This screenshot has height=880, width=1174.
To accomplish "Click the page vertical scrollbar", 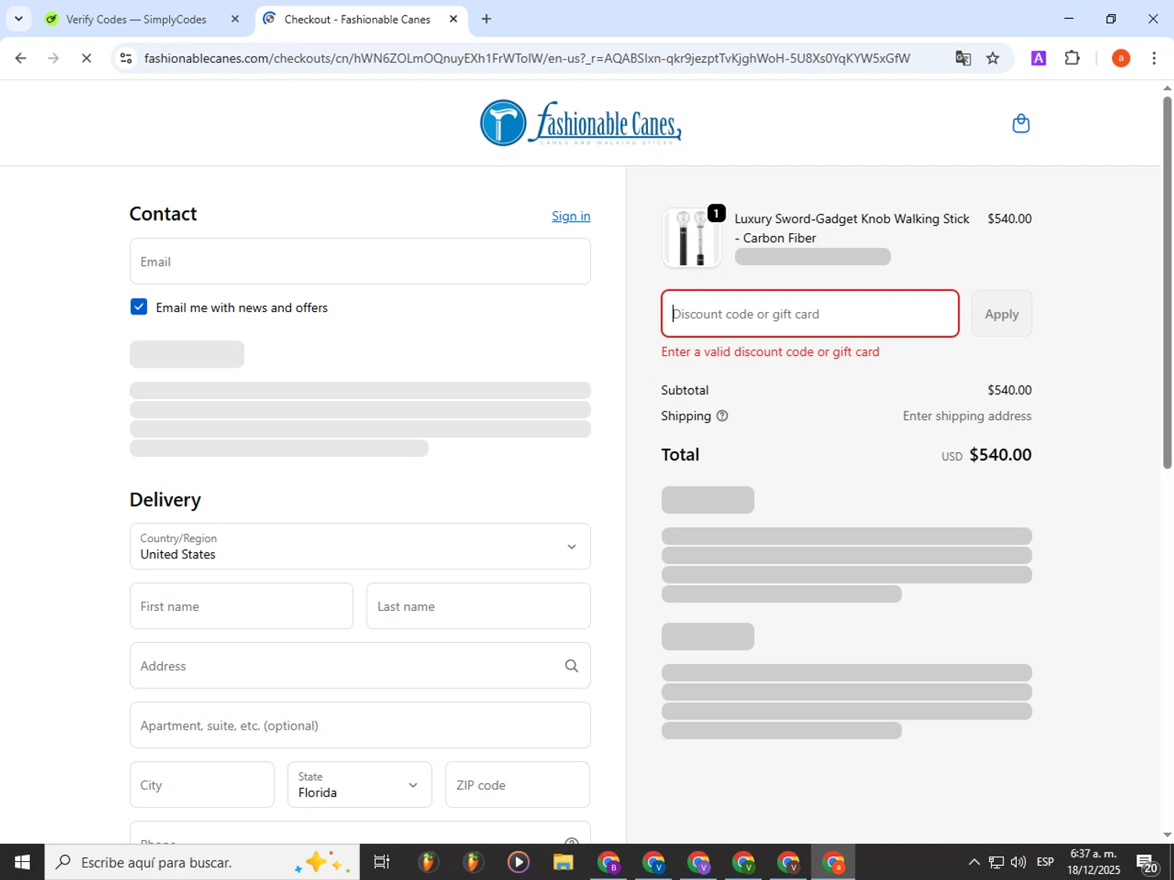I will (1167, 282).
